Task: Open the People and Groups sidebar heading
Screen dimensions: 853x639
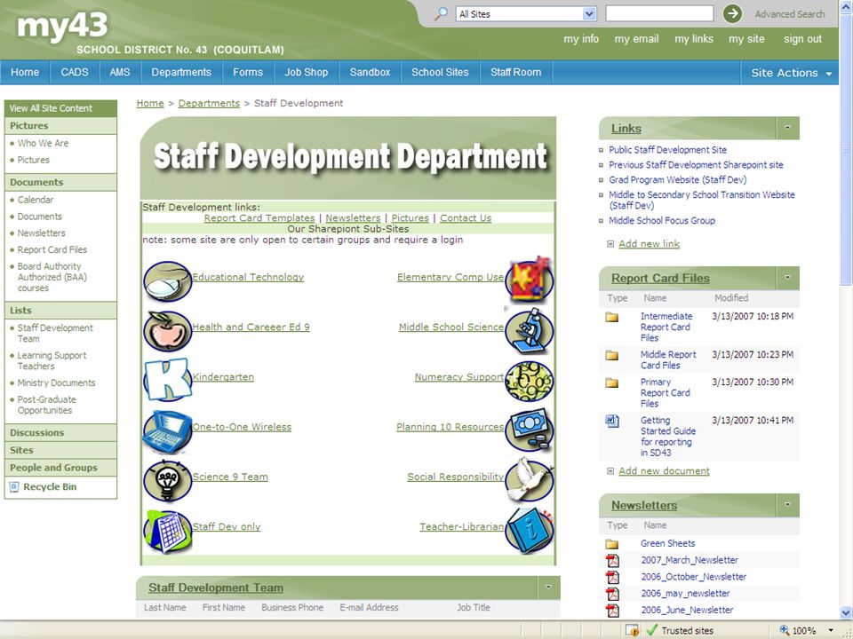Action: pos(53,468)
